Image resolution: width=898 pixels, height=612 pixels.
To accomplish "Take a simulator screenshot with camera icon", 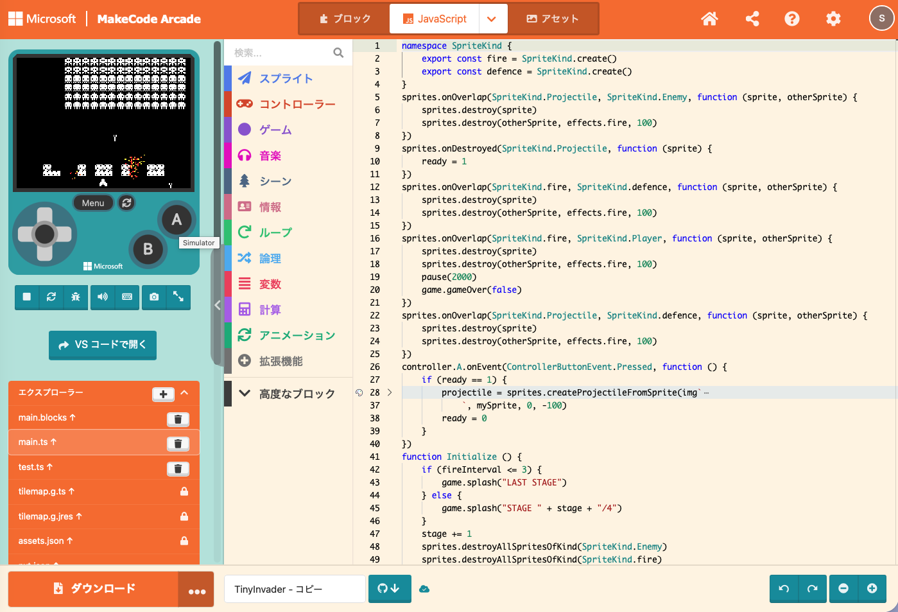I will (154, 297).
